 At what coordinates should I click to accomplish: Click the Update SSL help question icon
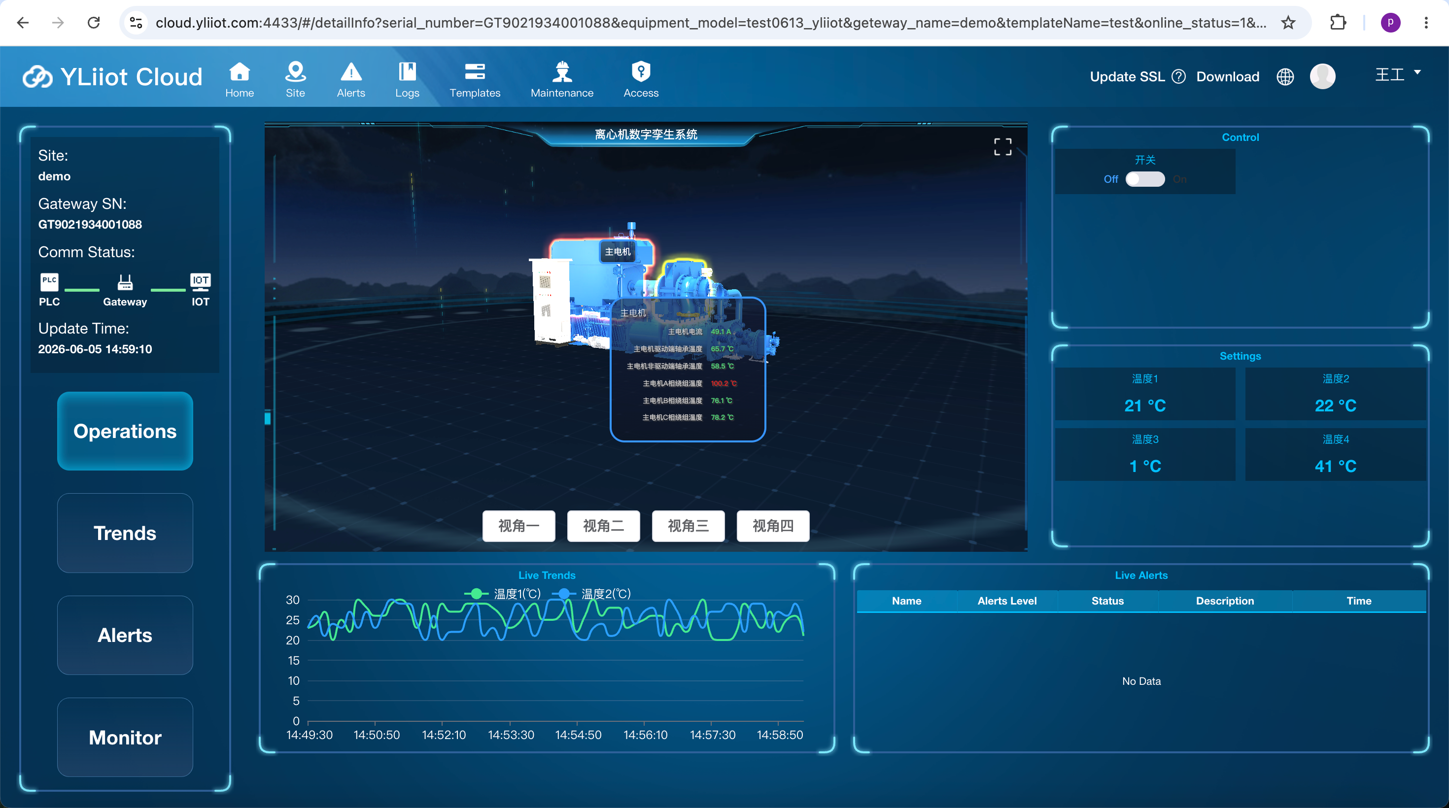(1178, 76)
